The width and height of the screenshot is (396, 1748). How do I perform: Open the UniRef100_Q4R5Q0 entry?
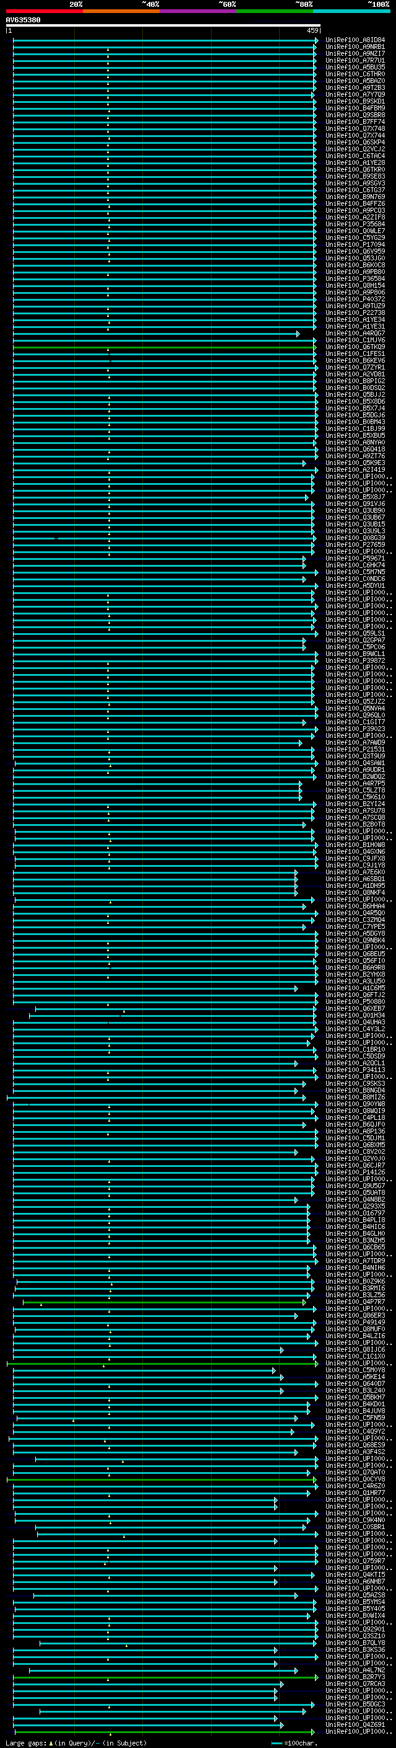coord(355,913)
